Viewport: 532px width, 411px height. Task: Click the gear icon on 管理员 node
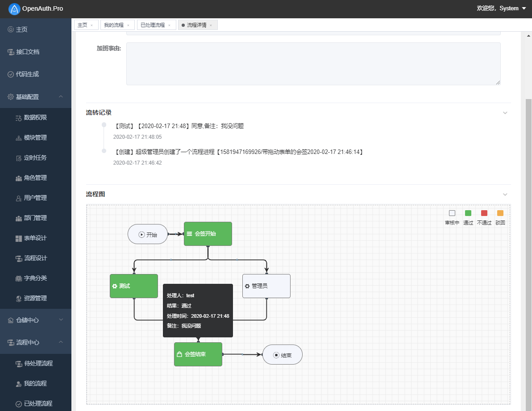click(247, 286)
